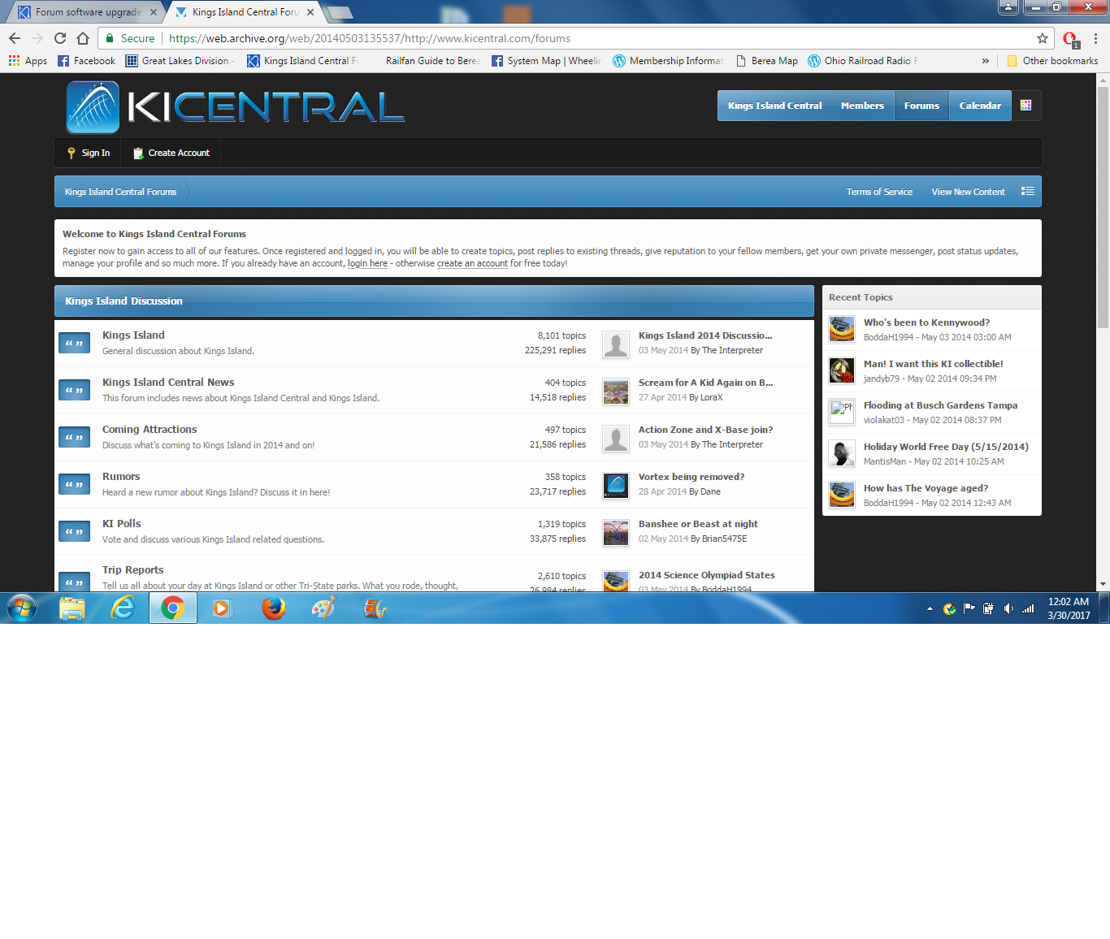Click the red extension icon in toolbar

(1070, 39)
